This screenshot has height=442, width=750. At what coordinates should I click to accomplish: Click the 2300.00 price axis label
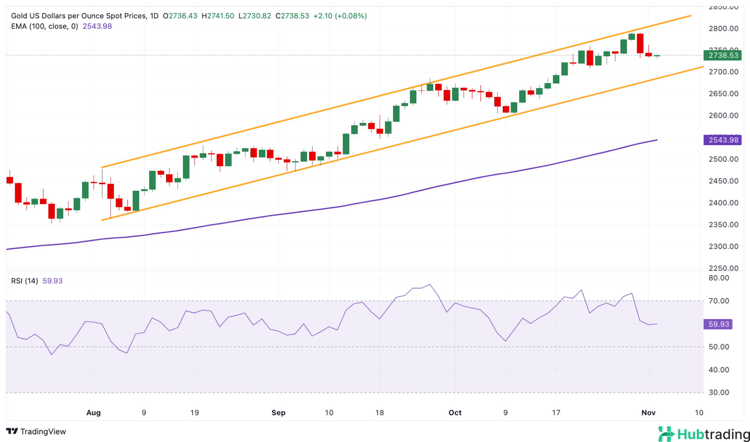click(723, 247)
